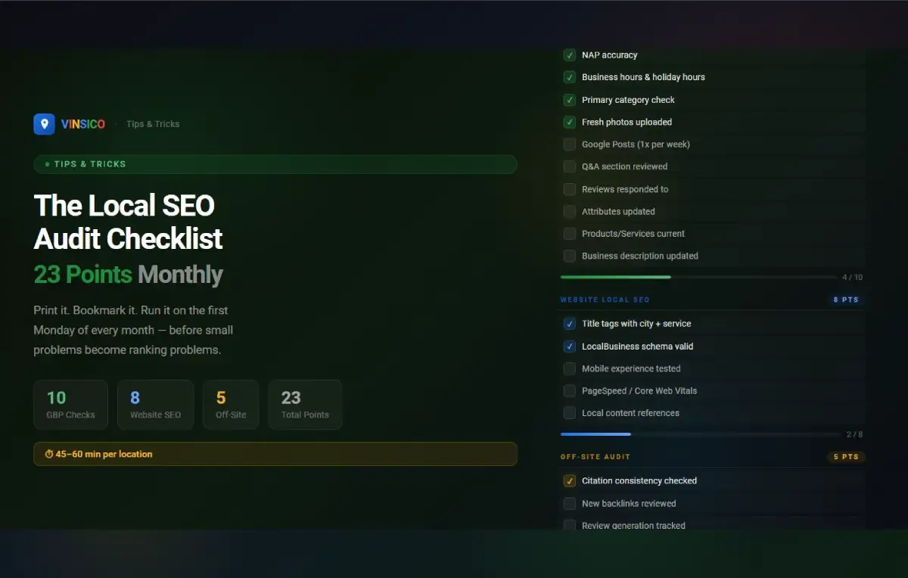This screenshot has width=908, height=578.
Task: Uncheck Title tags with city + service
Action: pos(570,324)
